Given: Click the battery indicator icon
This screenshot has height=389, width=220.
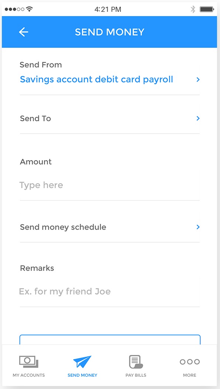Looking at the screenshot, I should (207, 9).
